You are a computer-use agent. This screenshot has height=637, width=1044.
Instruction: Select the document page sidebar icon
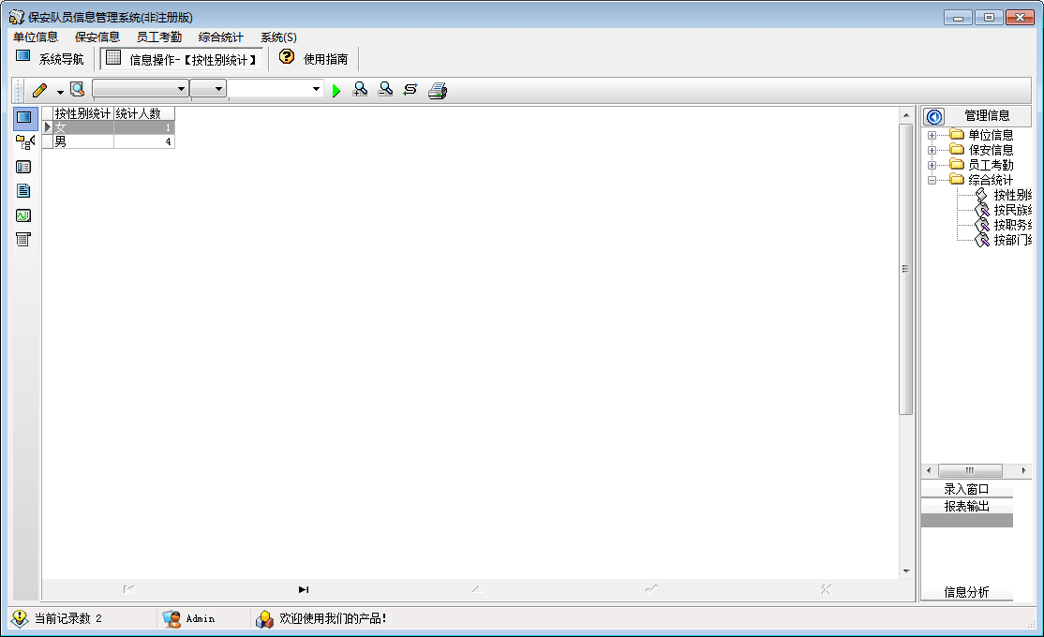click(x=23, y=191)
